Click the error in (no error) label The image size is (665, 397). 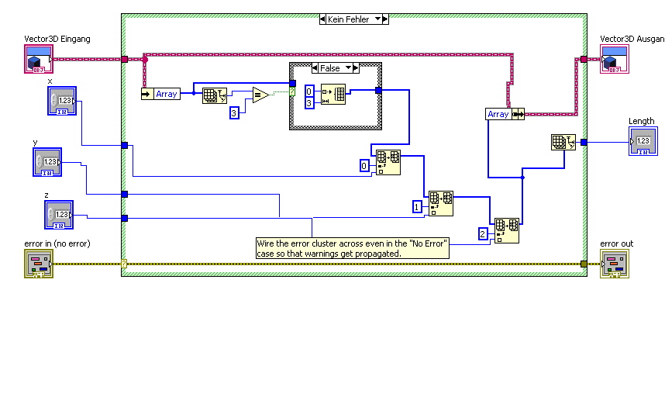57,244
